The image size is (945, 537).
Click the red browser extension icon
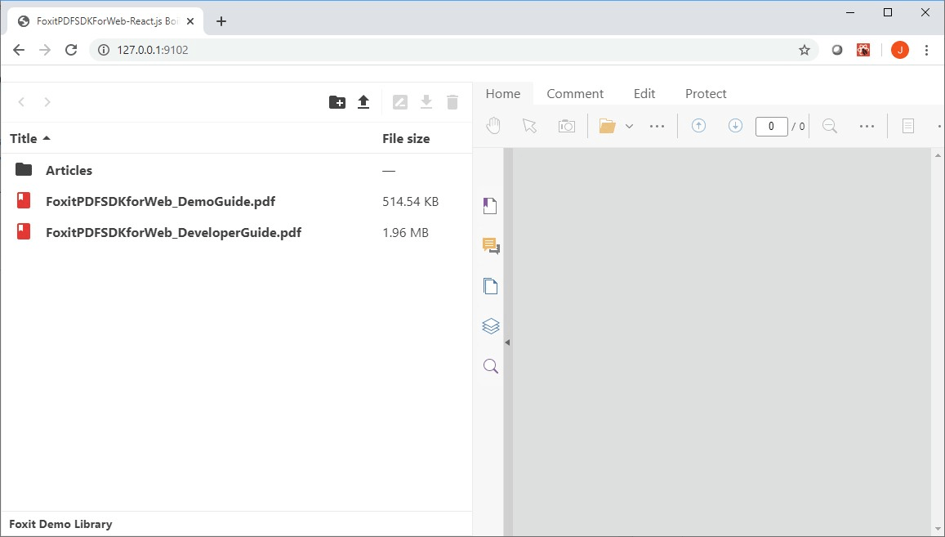pyautogui.click(x=863, y=50)
